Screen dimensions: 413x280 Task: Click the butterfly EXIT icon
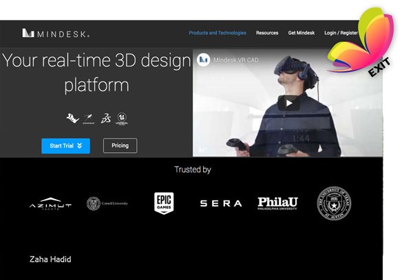(360, 42)
